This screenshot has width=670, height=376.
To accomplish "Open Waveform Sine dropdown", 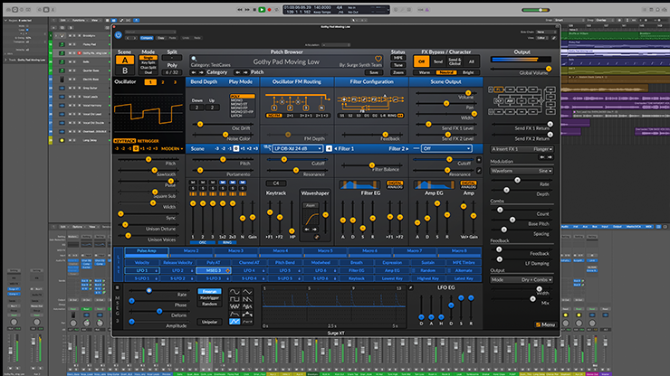I will point(522,171).
